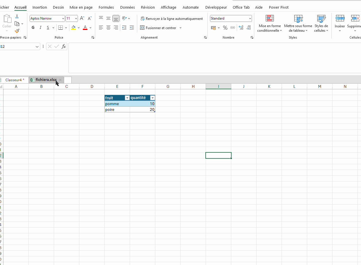Toggle Renvoyer à la ligne automatiquement
The image size is (361, 265).
point(172,18)
